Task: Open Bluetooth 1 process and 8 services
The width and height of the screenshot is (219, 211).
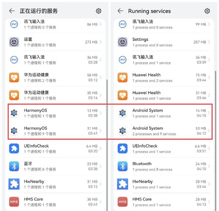Action: pos(163,166)
